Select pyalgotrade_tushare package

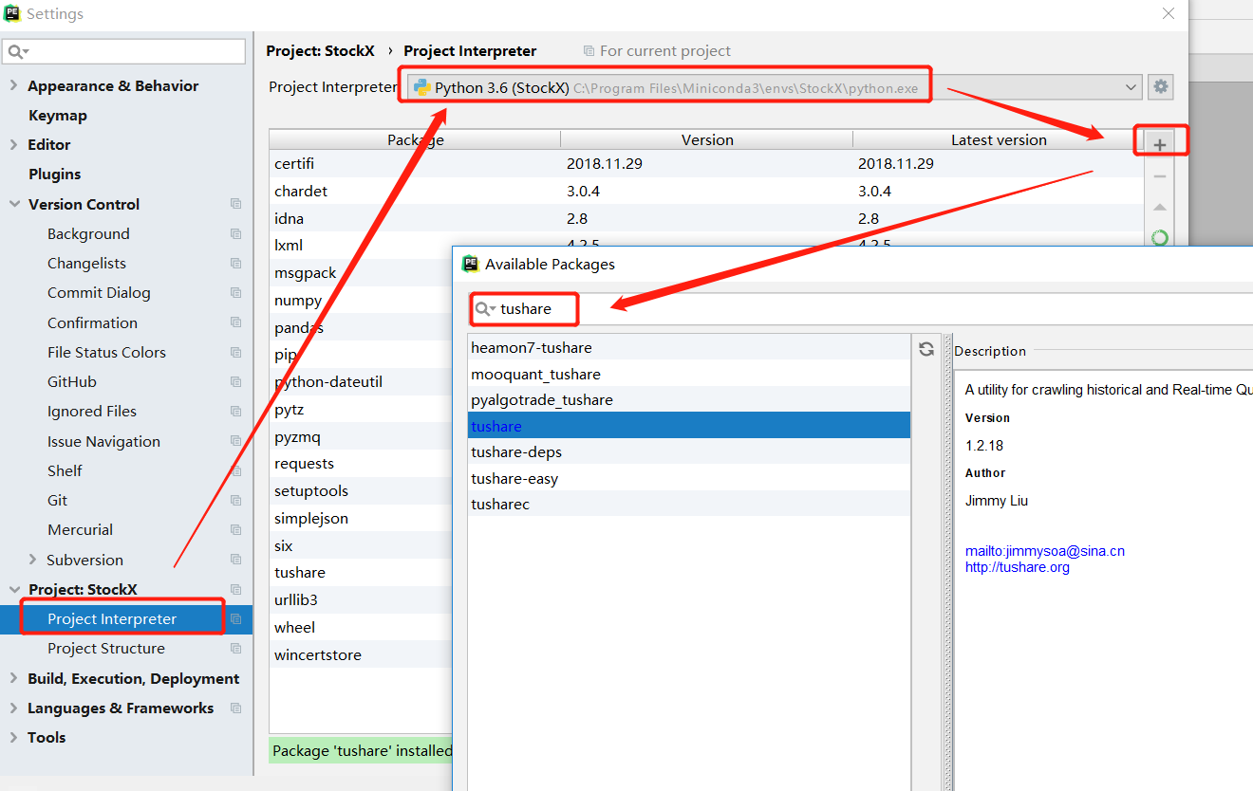click(x=689, y=399)
